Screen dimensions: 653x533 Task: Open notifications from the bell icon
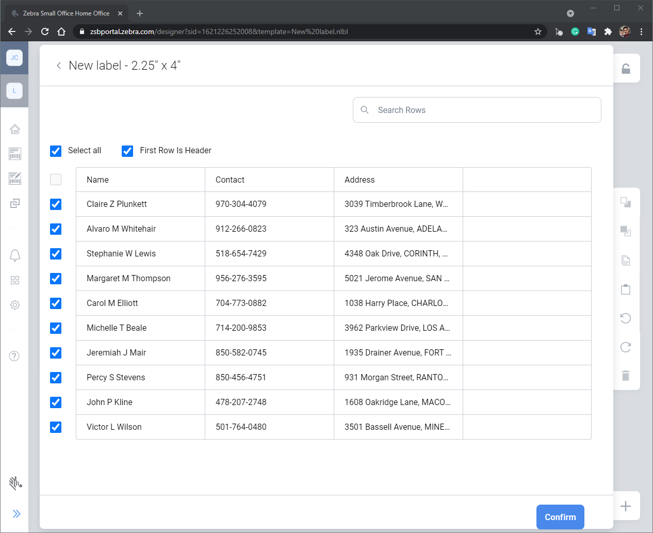pyautogui.click(x=14, y=255)
